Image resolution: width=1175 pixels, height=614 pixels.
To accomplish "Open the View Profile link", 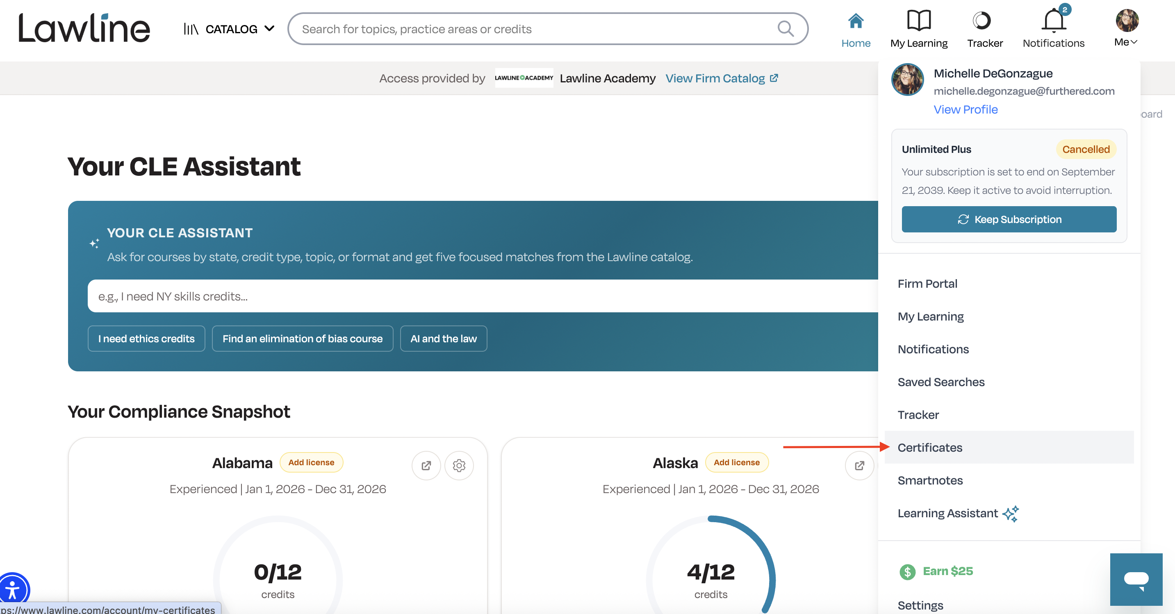I will tap(966, 109).
